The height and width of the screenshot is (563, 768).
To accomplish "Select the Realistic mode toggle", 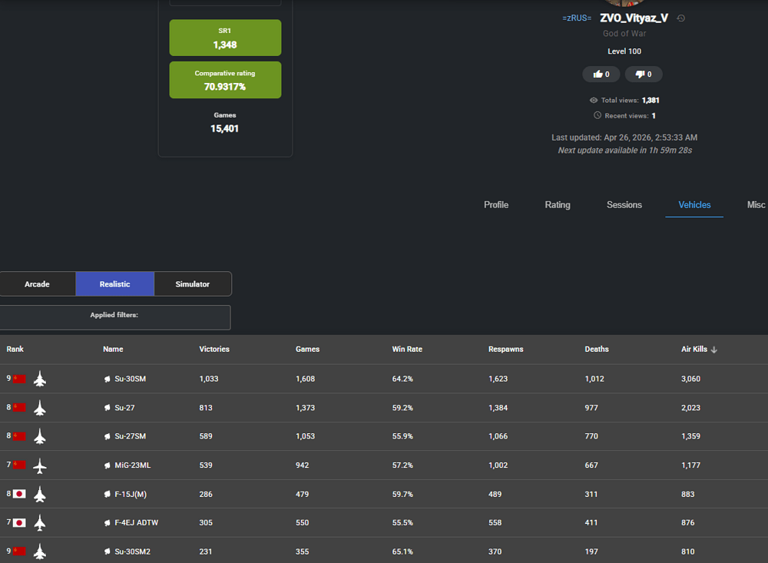I will coord(114,284).
